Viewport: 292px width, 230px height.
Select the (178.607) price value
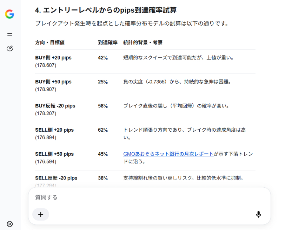click(x=46, y=65)
